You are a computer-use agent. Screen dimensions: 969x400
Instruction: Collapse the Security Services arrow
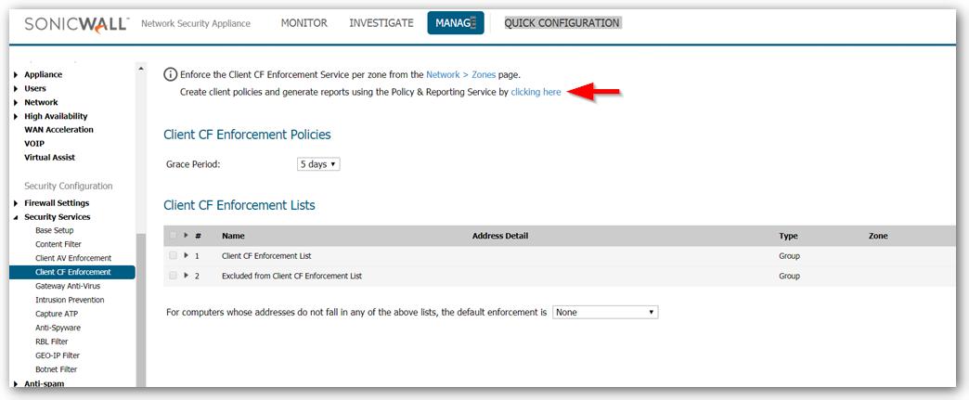coord(16,217)
